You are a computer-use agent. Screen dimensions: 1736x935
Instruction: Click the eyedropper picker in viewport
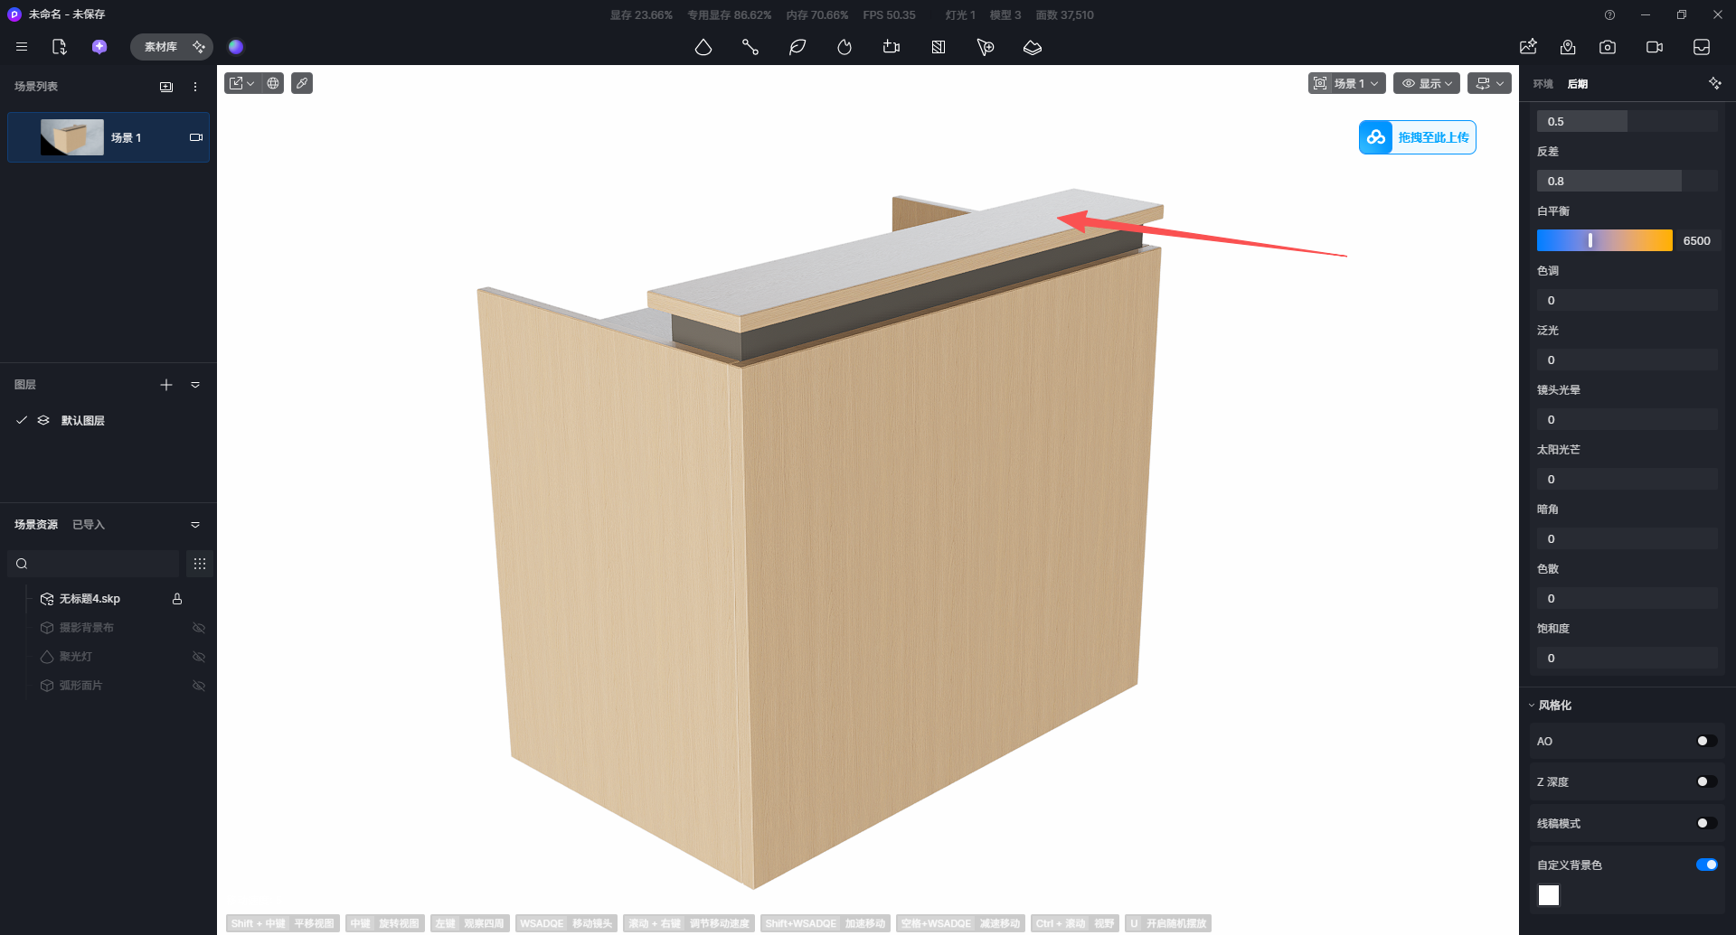click(x=302, y=83)
